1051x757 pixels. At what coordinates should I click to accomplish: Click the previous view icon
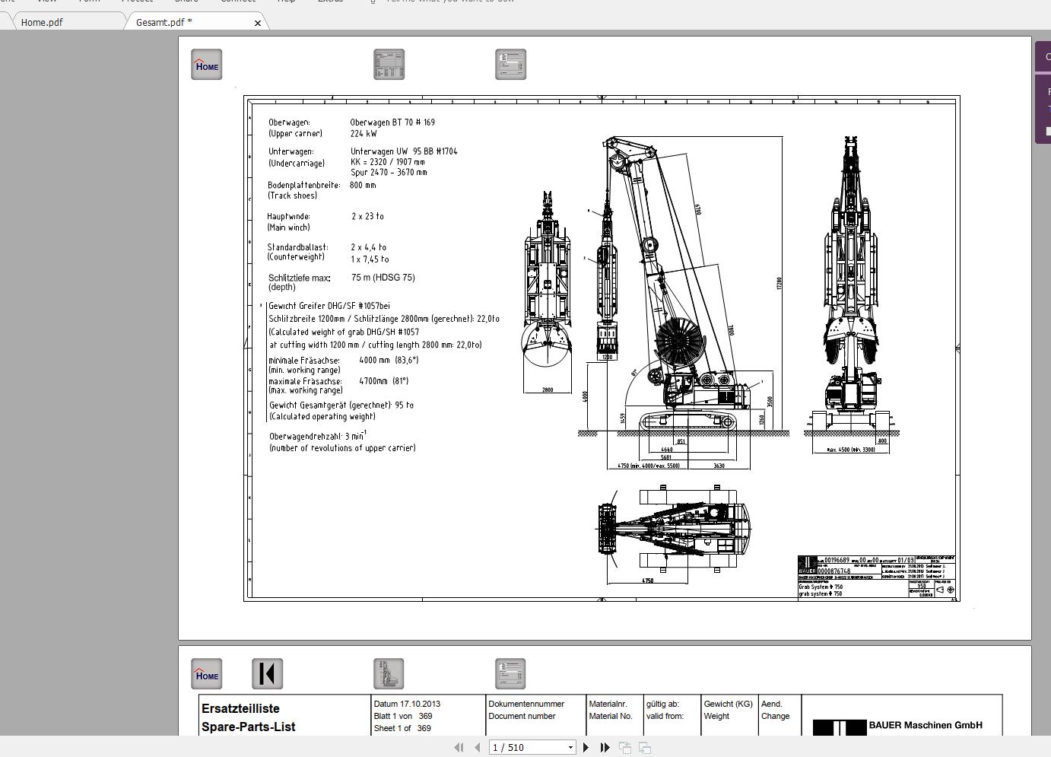point(625,748)
